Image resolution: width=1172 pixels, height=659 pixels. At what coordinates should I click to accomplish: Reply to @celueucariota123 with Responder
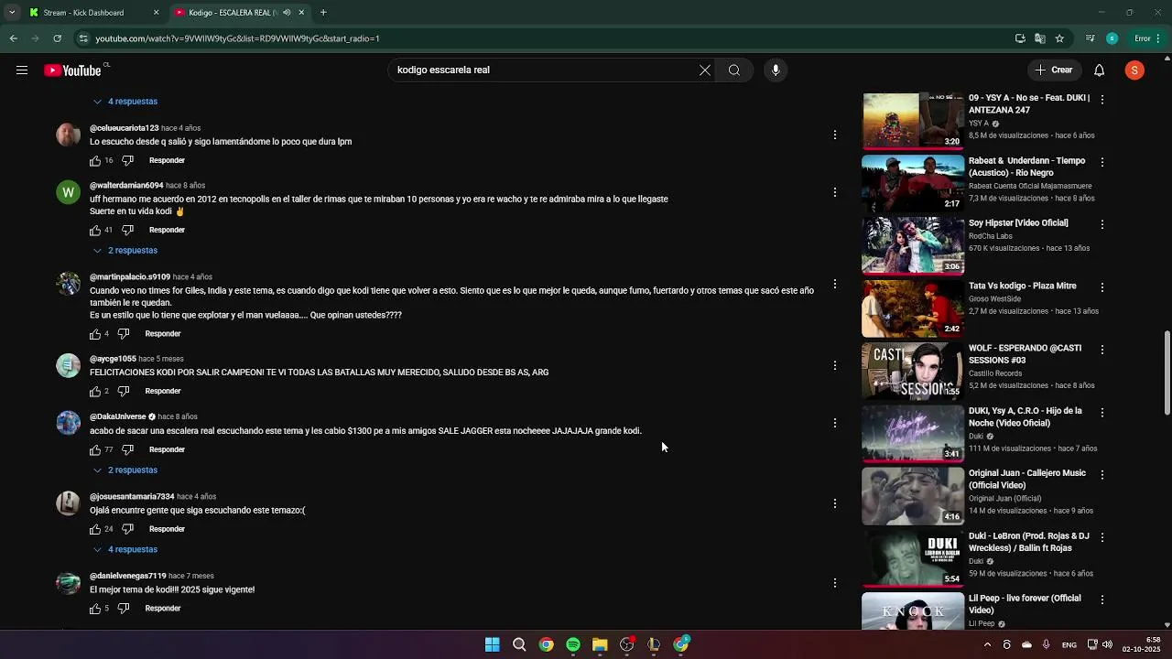click(167, 160)
